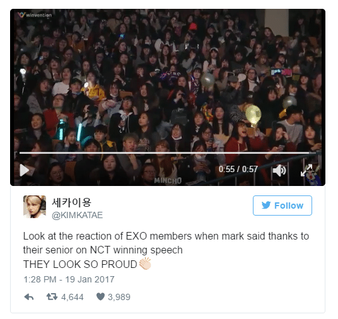This screenshot has height=319, width=338.
Task: Click the Twitter bird icon in Follow button
Action: 266,205
